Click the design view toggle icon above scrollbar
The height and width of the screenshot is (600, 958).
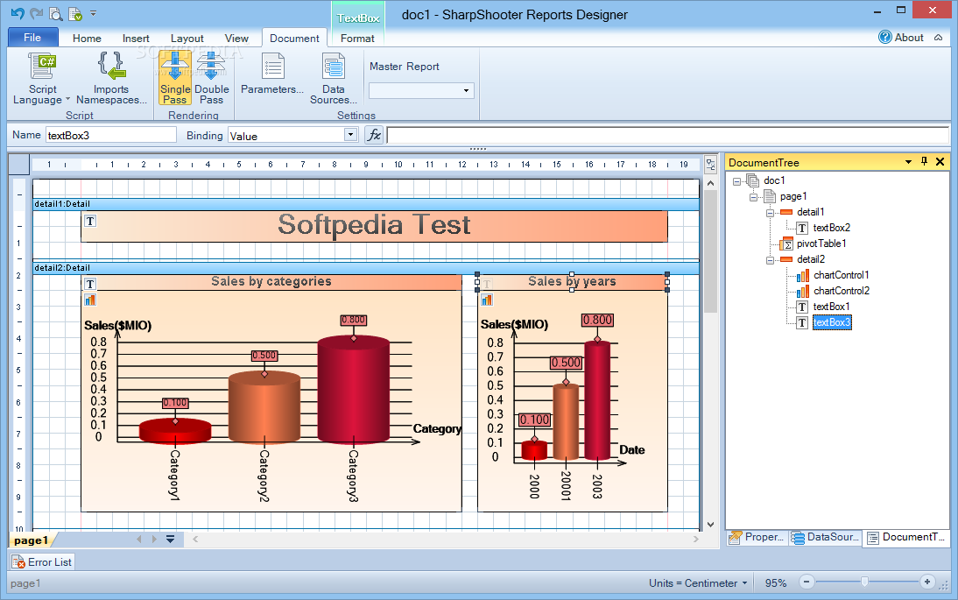coord(710,165)
